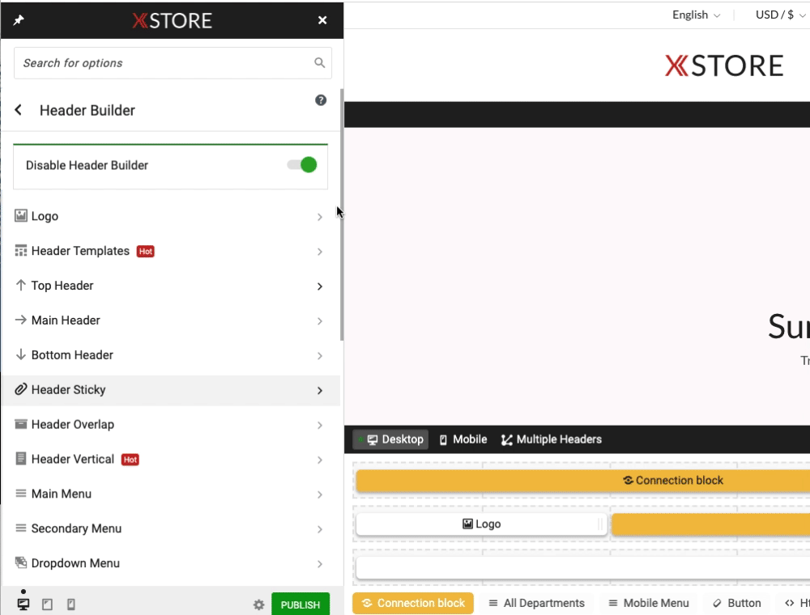Click the green PUBLISH button
Viewport: 810px width, 615px height.
[301, 604]
